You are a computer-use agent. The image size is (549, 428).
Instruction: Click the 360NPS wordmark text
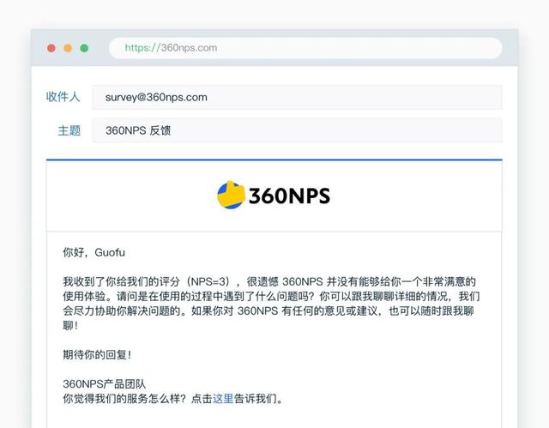point(289,196)
